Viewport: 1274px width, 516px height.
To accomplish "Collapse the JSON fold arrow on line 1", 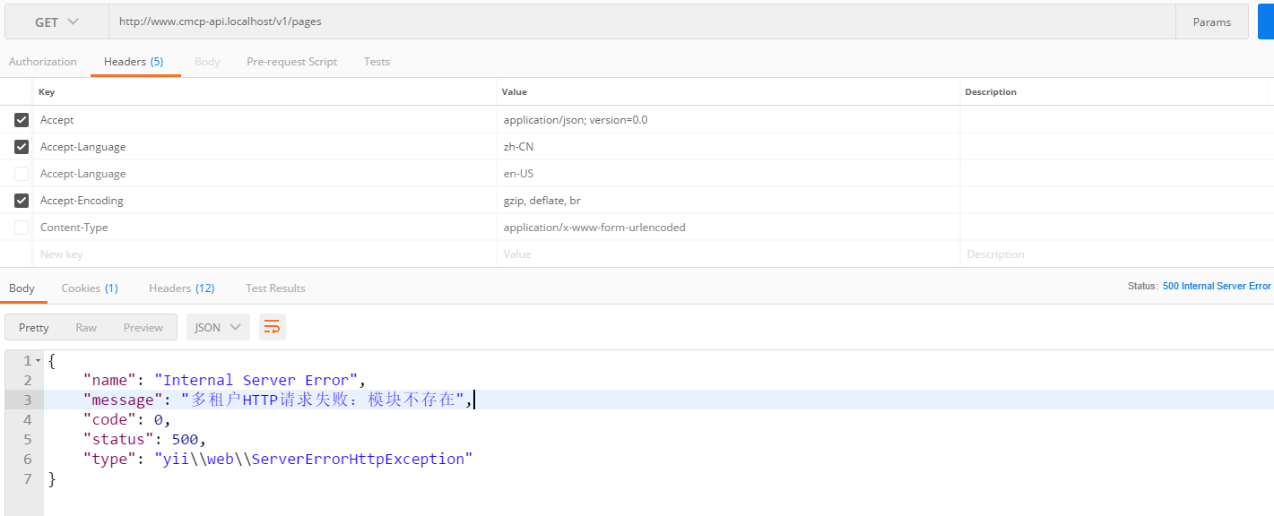I will (x=38, y=361).
